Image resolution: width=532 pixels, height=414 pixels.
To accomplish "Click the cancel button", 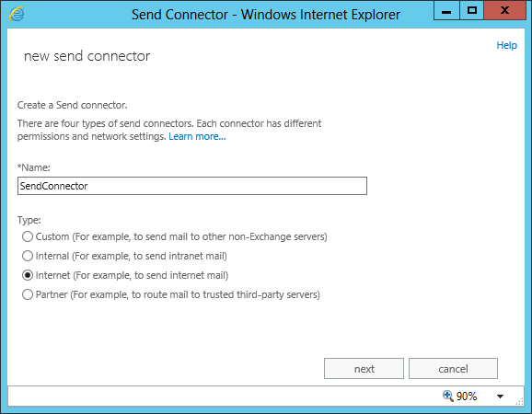I will (x=453, y=369).
